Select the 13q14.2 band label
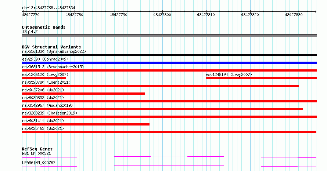The height and width of the screenshot is (171, 327). pyautogui.click(x=30, y=32)
